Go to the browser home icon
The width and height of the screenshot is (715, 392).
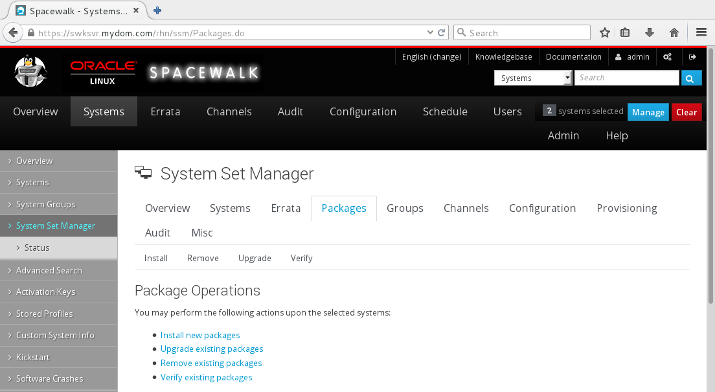click(x=674, y=33)
